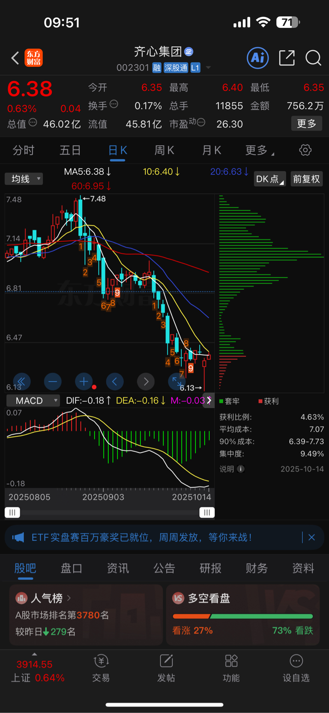Zoom in chart with plus button
Image resolution: width=329 pixels, height=713 pixels.
pyautogui.click(x=84, y=381)
